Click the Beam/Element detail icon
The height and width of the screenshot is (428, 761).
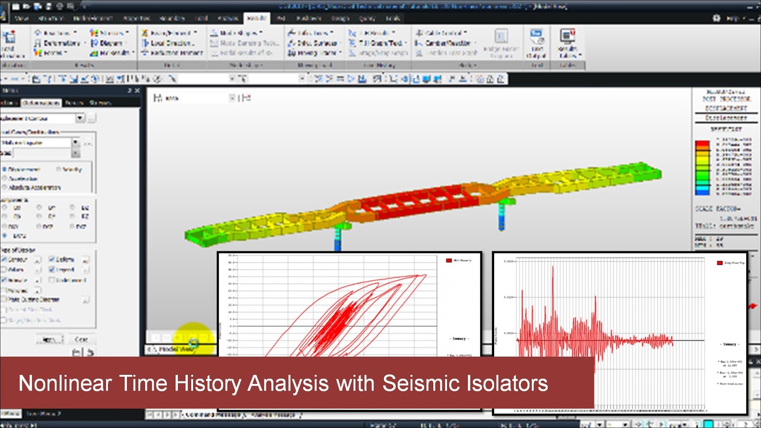click(169, 33)
